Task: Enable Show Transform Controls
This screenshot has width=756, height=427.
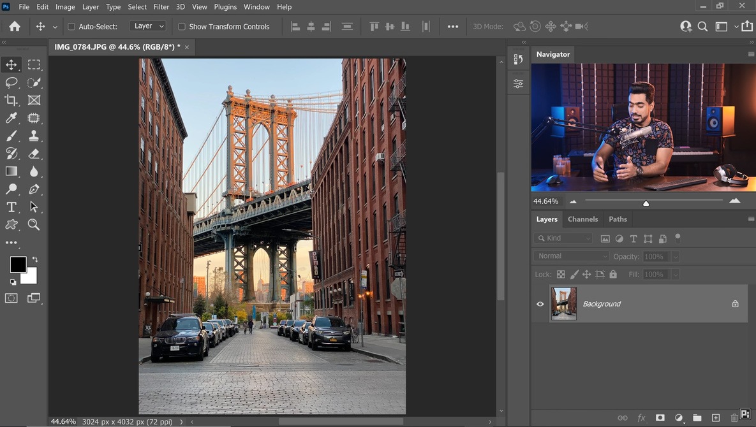Action: 182,26
